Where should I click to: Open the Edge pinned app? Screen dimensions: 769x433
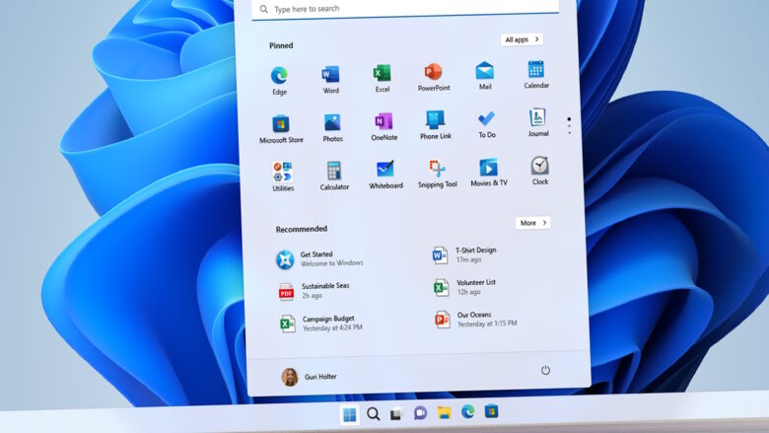point(279,81)
